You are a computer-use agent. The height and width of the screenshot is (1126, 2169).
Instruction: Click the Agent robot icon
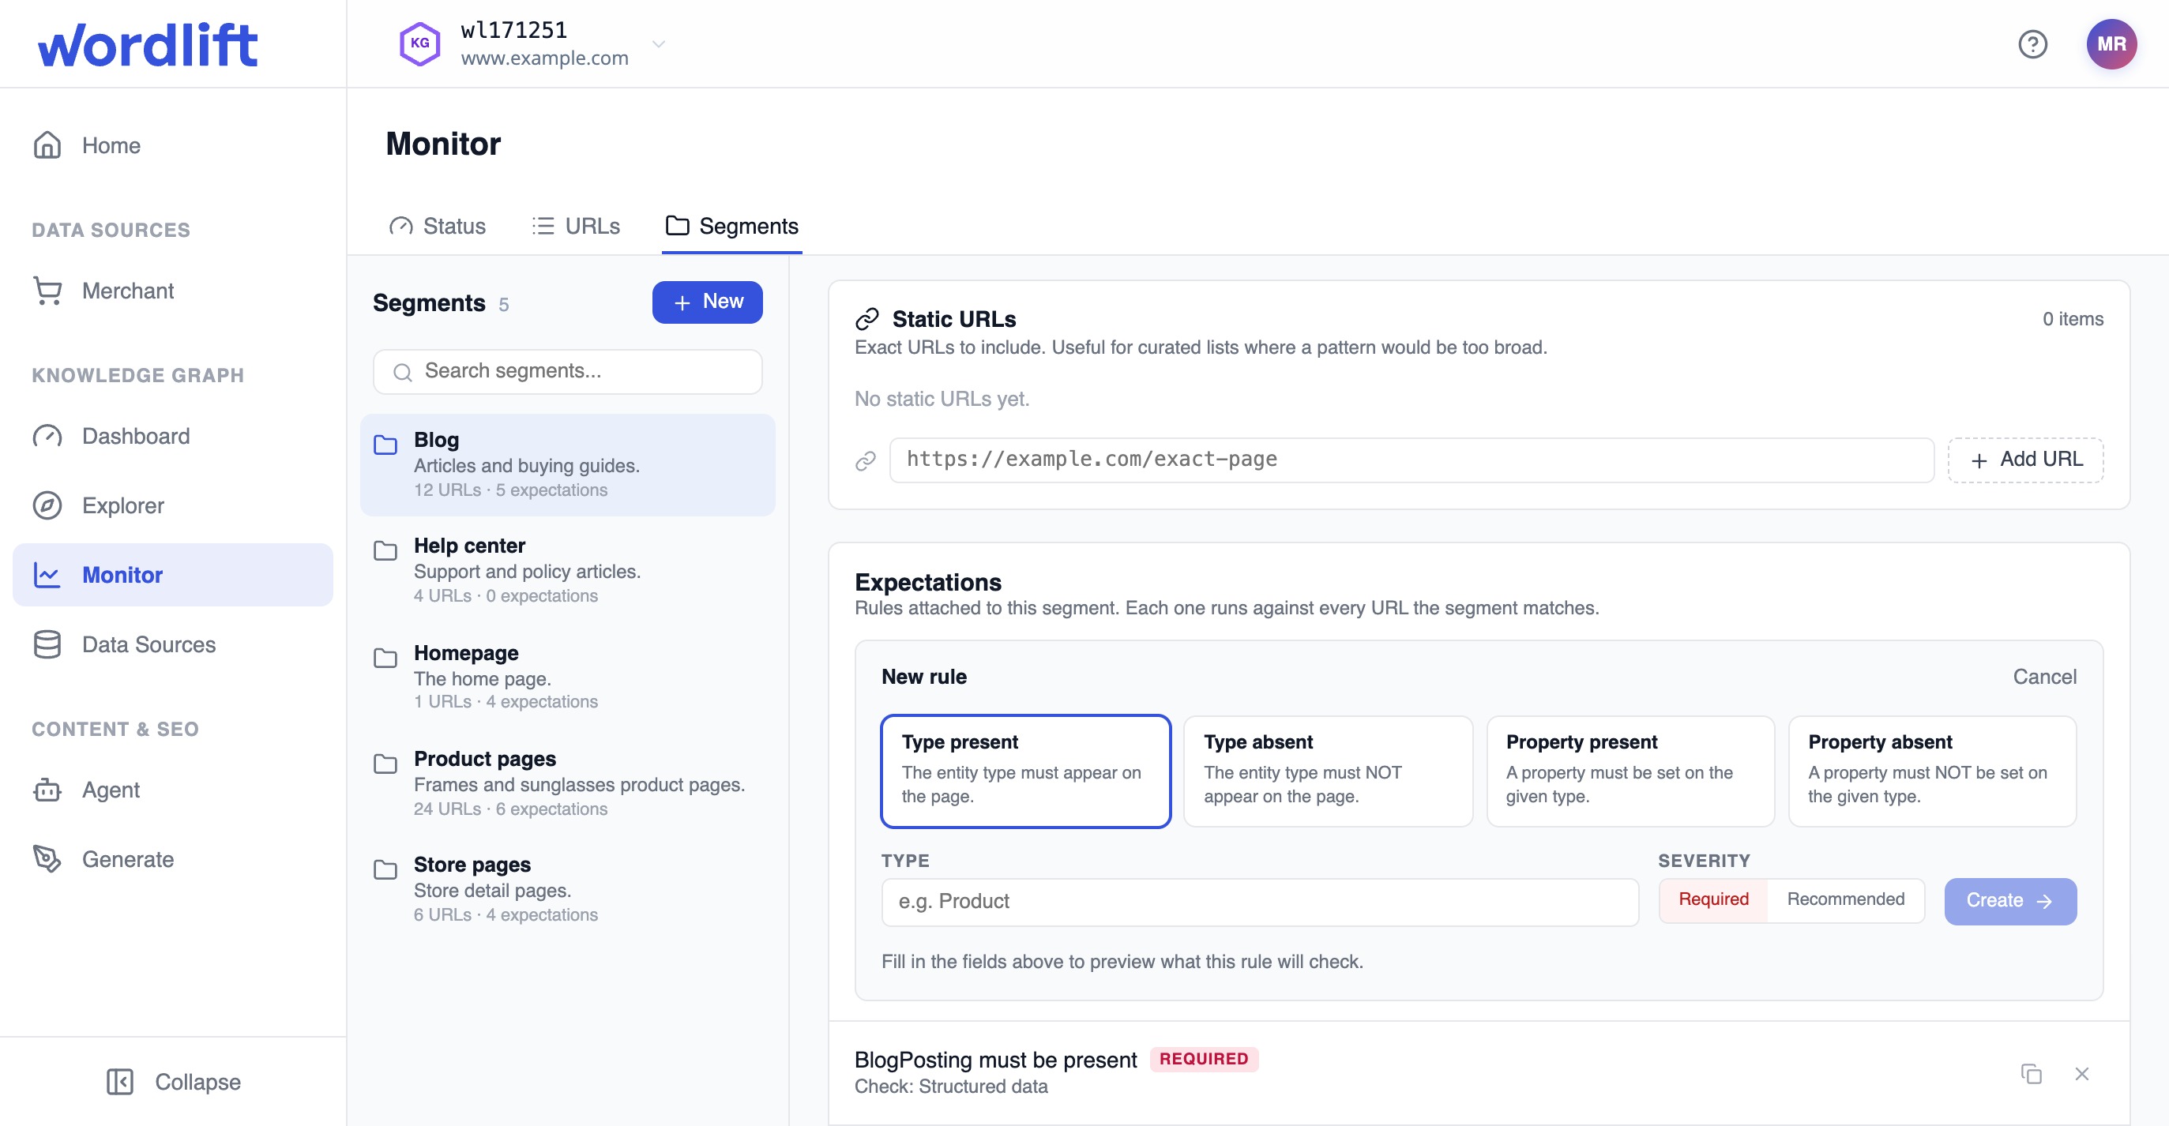click(x=47, y=790)
